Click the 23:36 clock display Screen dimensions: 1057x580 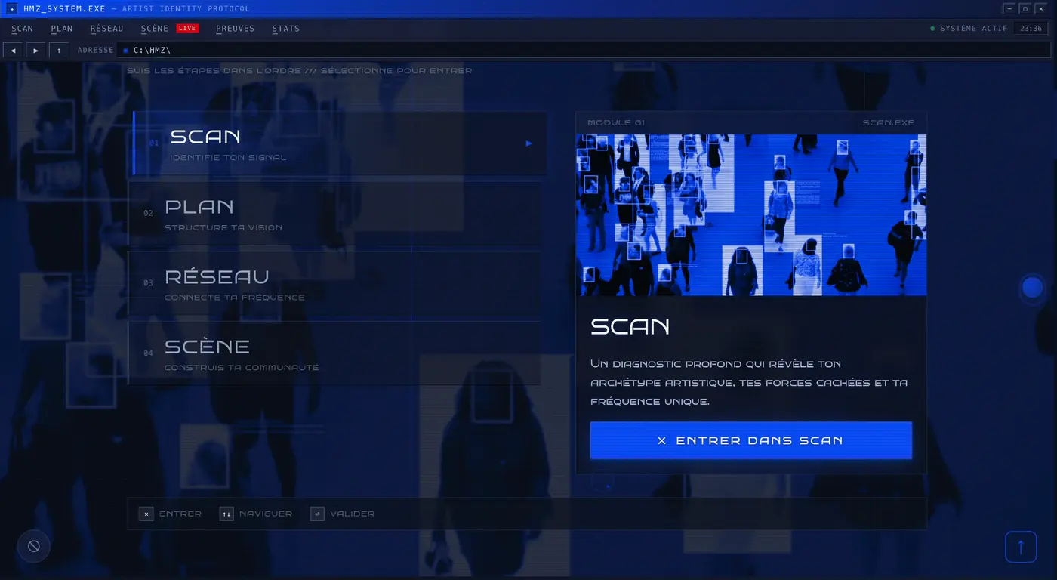(1031, 29)
